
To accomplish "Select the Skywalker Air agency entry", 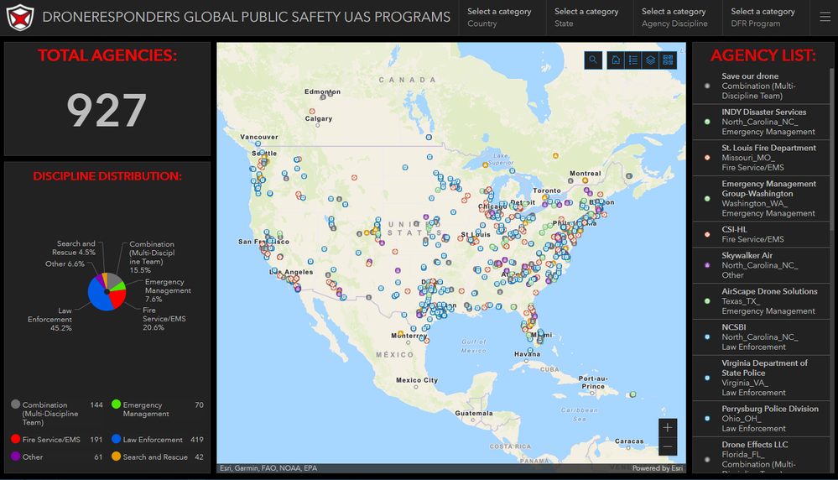I will click(x=761, y=265).
